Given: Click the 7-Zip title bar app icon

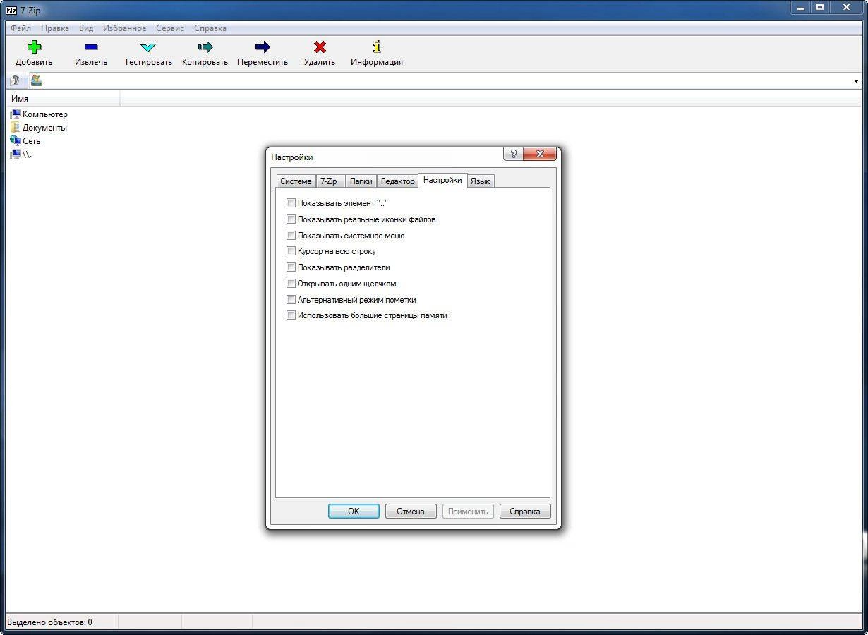Looking at the screenshot, I should point(11,10).
